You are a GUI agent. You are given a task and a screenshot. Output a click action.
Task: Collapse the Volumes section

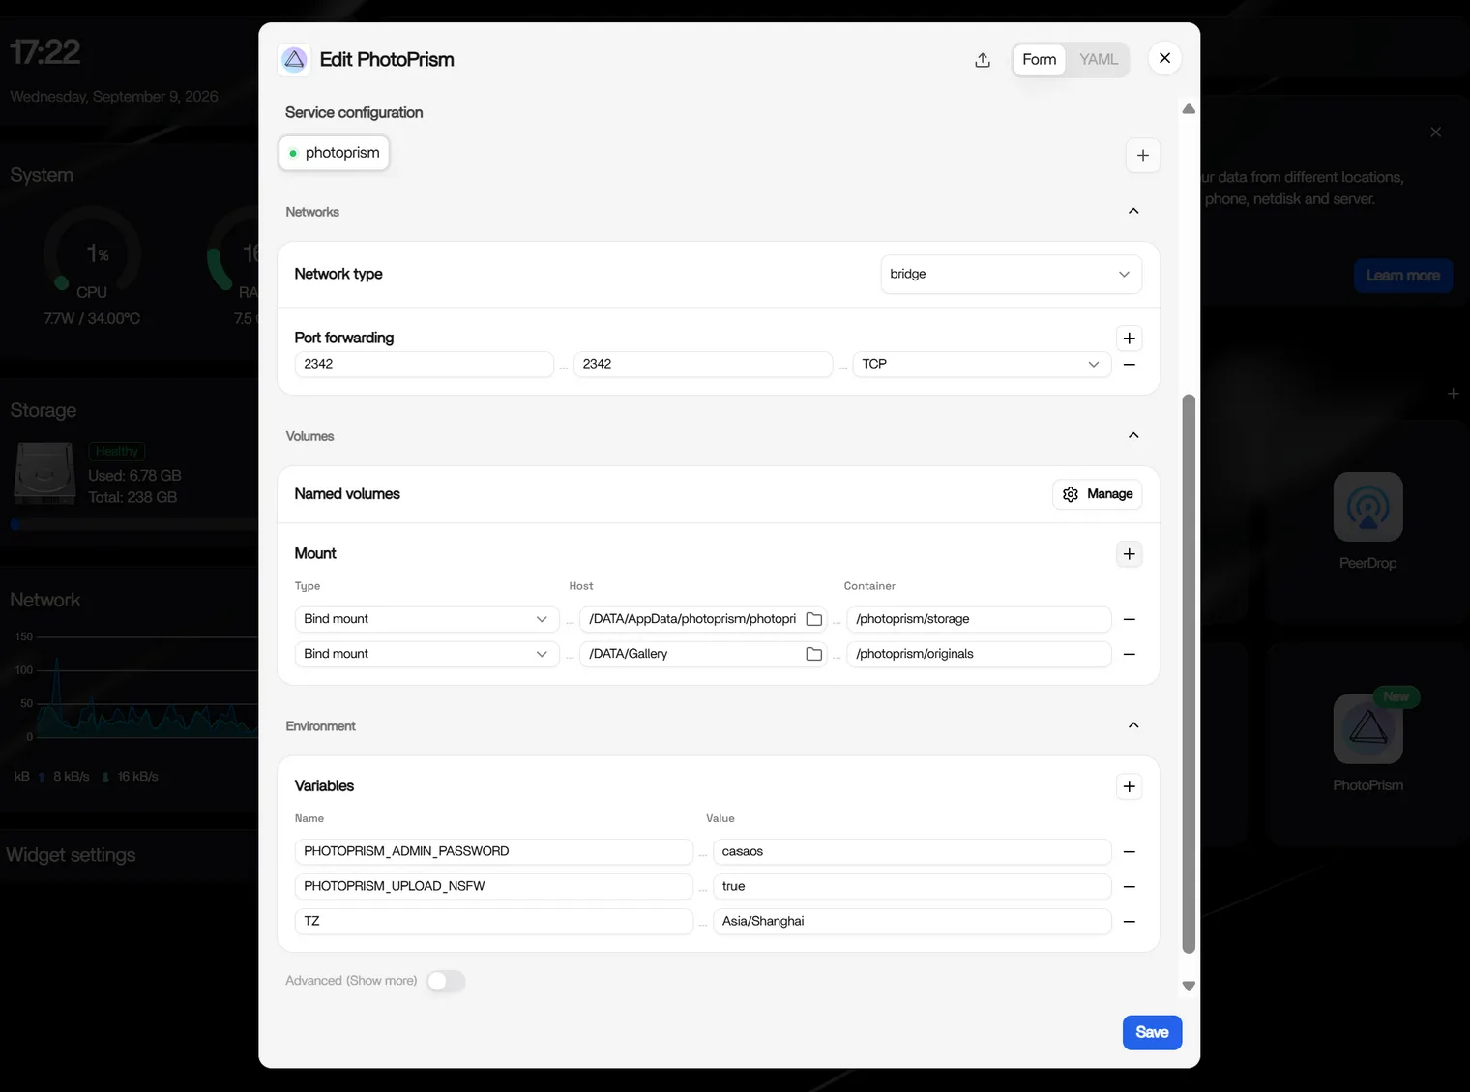(1133, 435)
